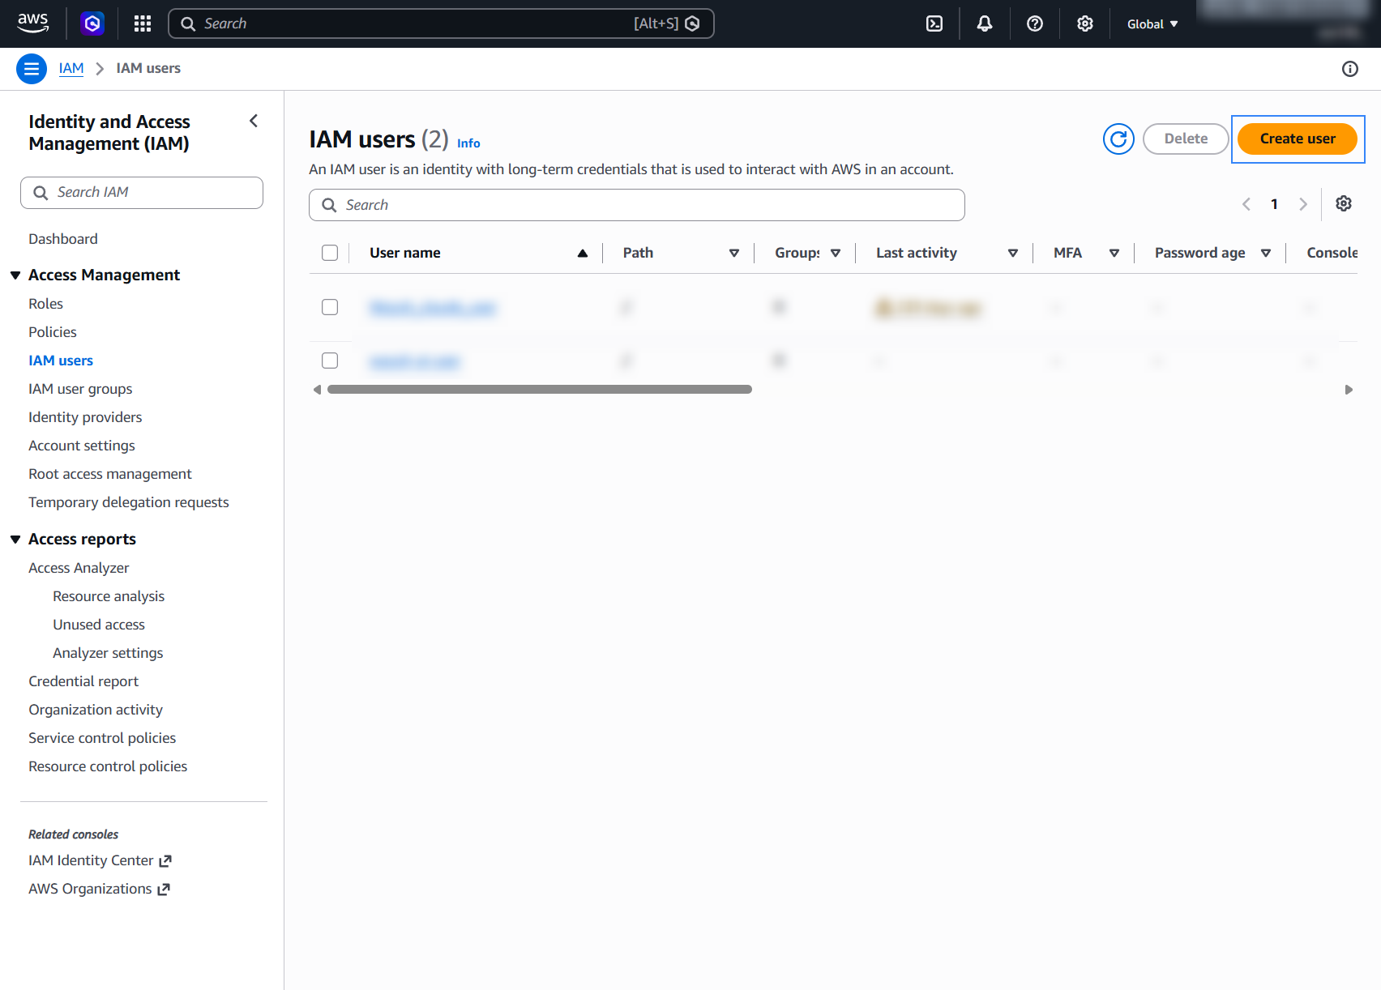Image resolution: width=1381 pixels, height=990 pixels.
Task: Open the services grid menu icon
Action: click(143, 23)
